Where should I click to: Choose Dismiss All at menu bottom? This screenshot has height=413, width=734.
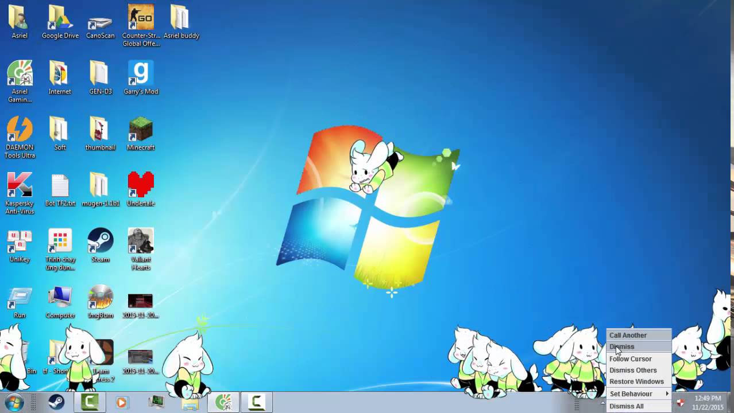[x=639, y=406]
